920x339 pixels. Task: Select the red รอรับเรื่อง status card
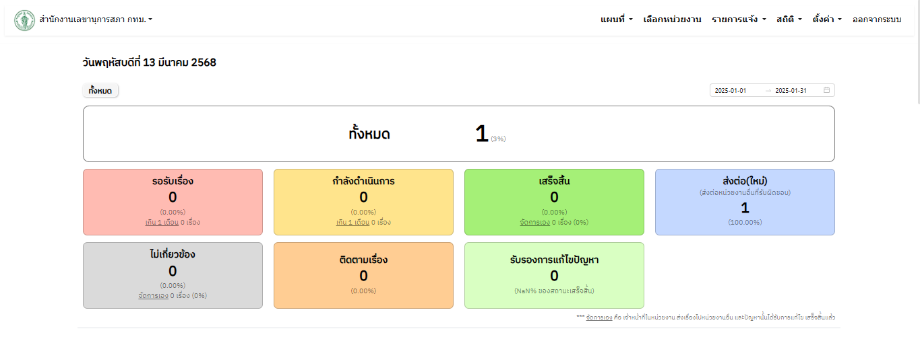coord(173,202)
